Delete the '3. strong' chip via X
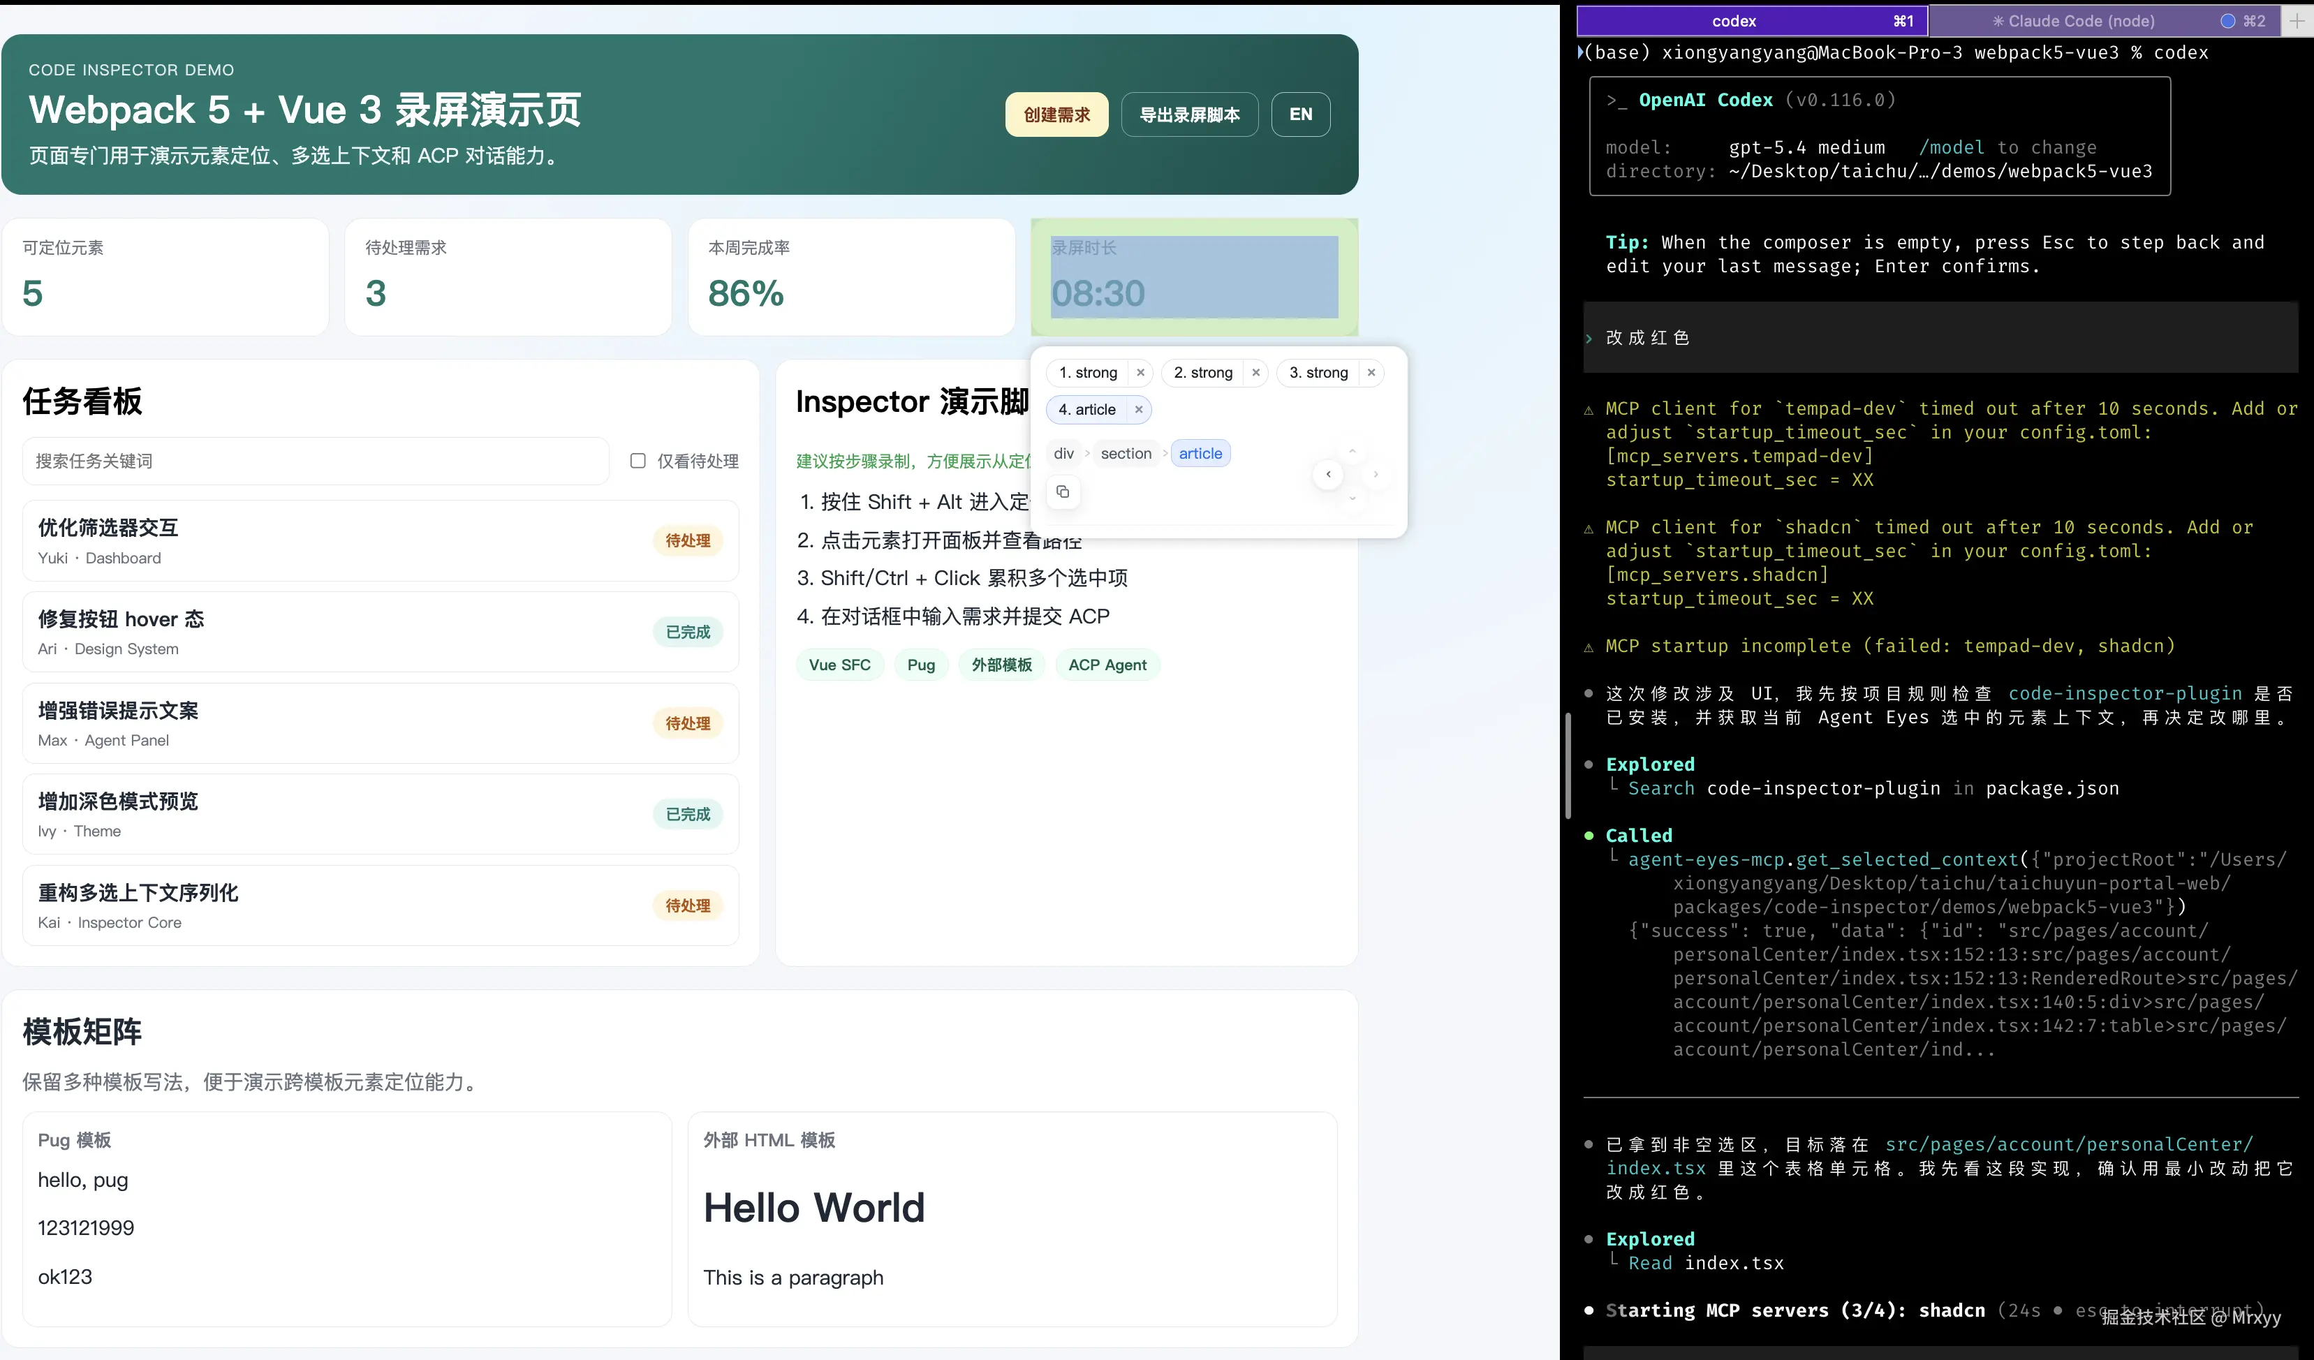2314x1360 pixels. [1371, 373]
